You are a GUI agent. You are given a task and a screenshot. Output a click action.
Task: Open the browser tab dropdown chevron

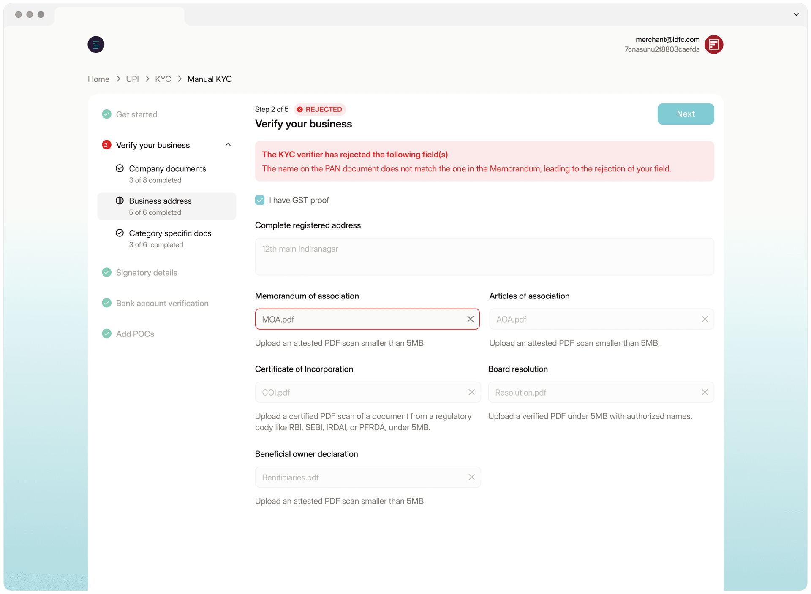(796, 14)
